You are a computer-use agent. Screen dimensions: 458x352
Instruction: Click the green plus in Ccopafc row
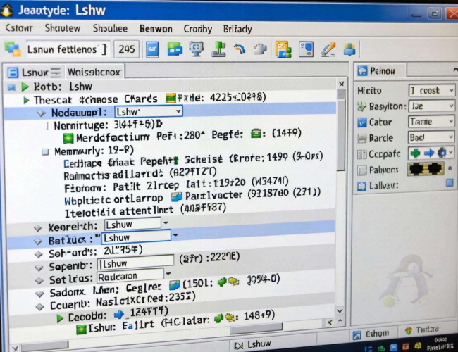click(x=415, y=153)
